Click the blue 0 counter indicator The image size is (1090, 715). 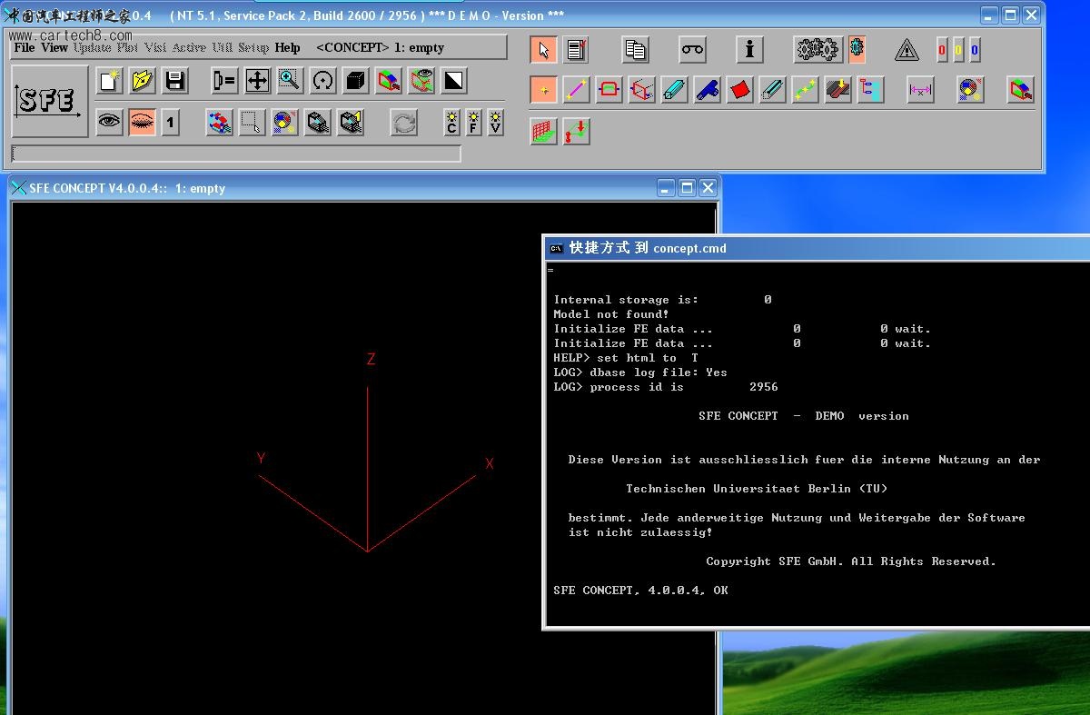pyautogui.click(x=975, y=50)
